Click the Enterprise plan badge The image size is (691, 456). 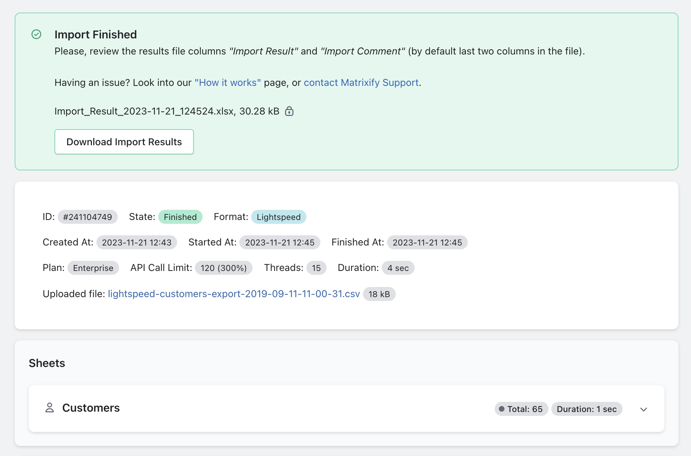tap(93, 268)
